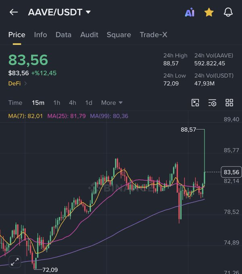
Task: Select the 1h interval
Action: (57, 103)
